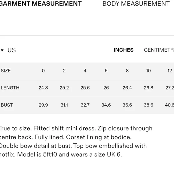174x175 pixels.
Task: Select size 10 column header
Action: tap(148, 71)
